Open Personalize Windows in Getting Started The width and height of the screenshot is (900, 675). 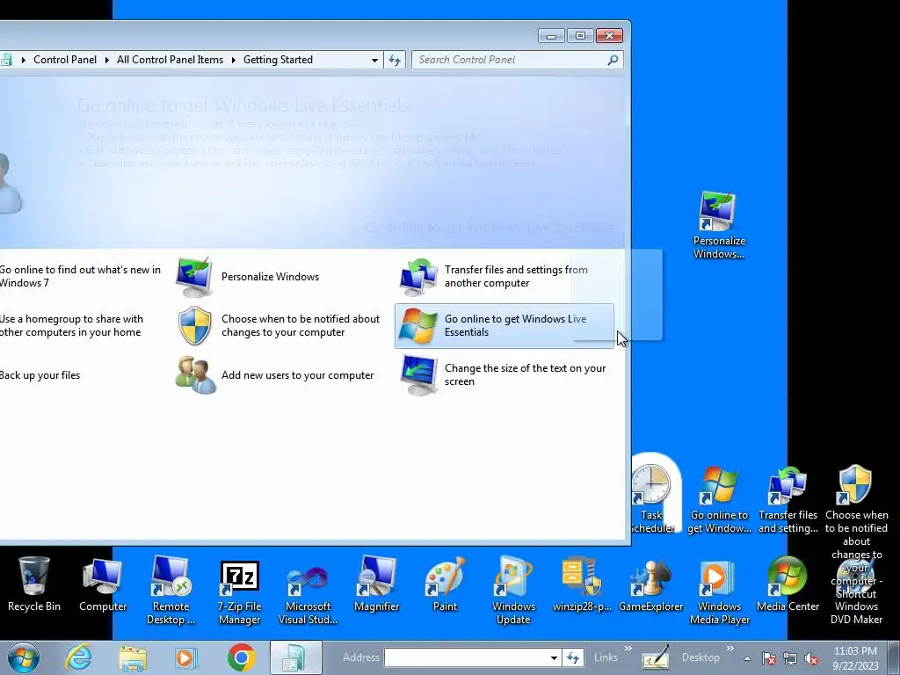pos(248,277)
